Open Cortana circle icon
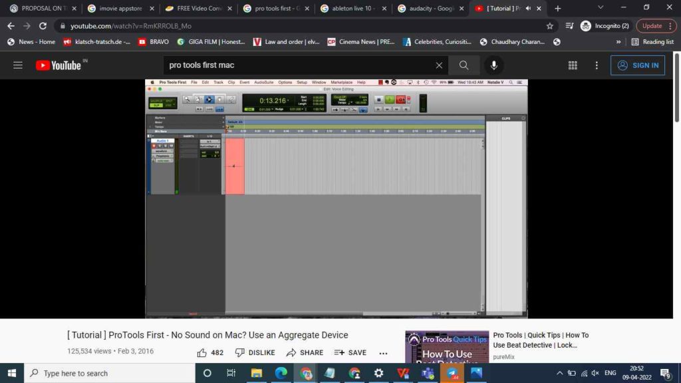 [x=207, y=373]
